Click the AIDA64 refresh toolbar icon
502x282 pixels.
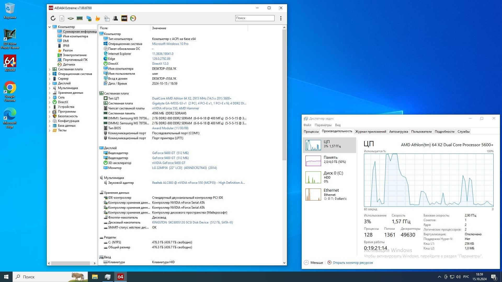(53, 18)
